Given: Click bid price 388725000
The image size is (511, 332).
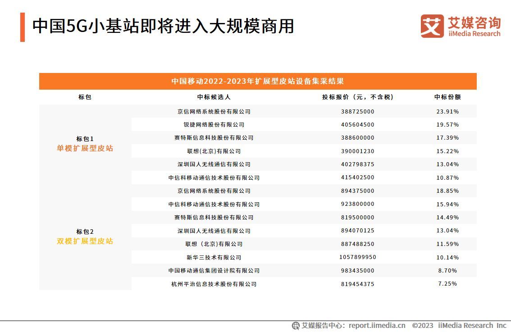Looking at the screenshot, I should 358,111.
